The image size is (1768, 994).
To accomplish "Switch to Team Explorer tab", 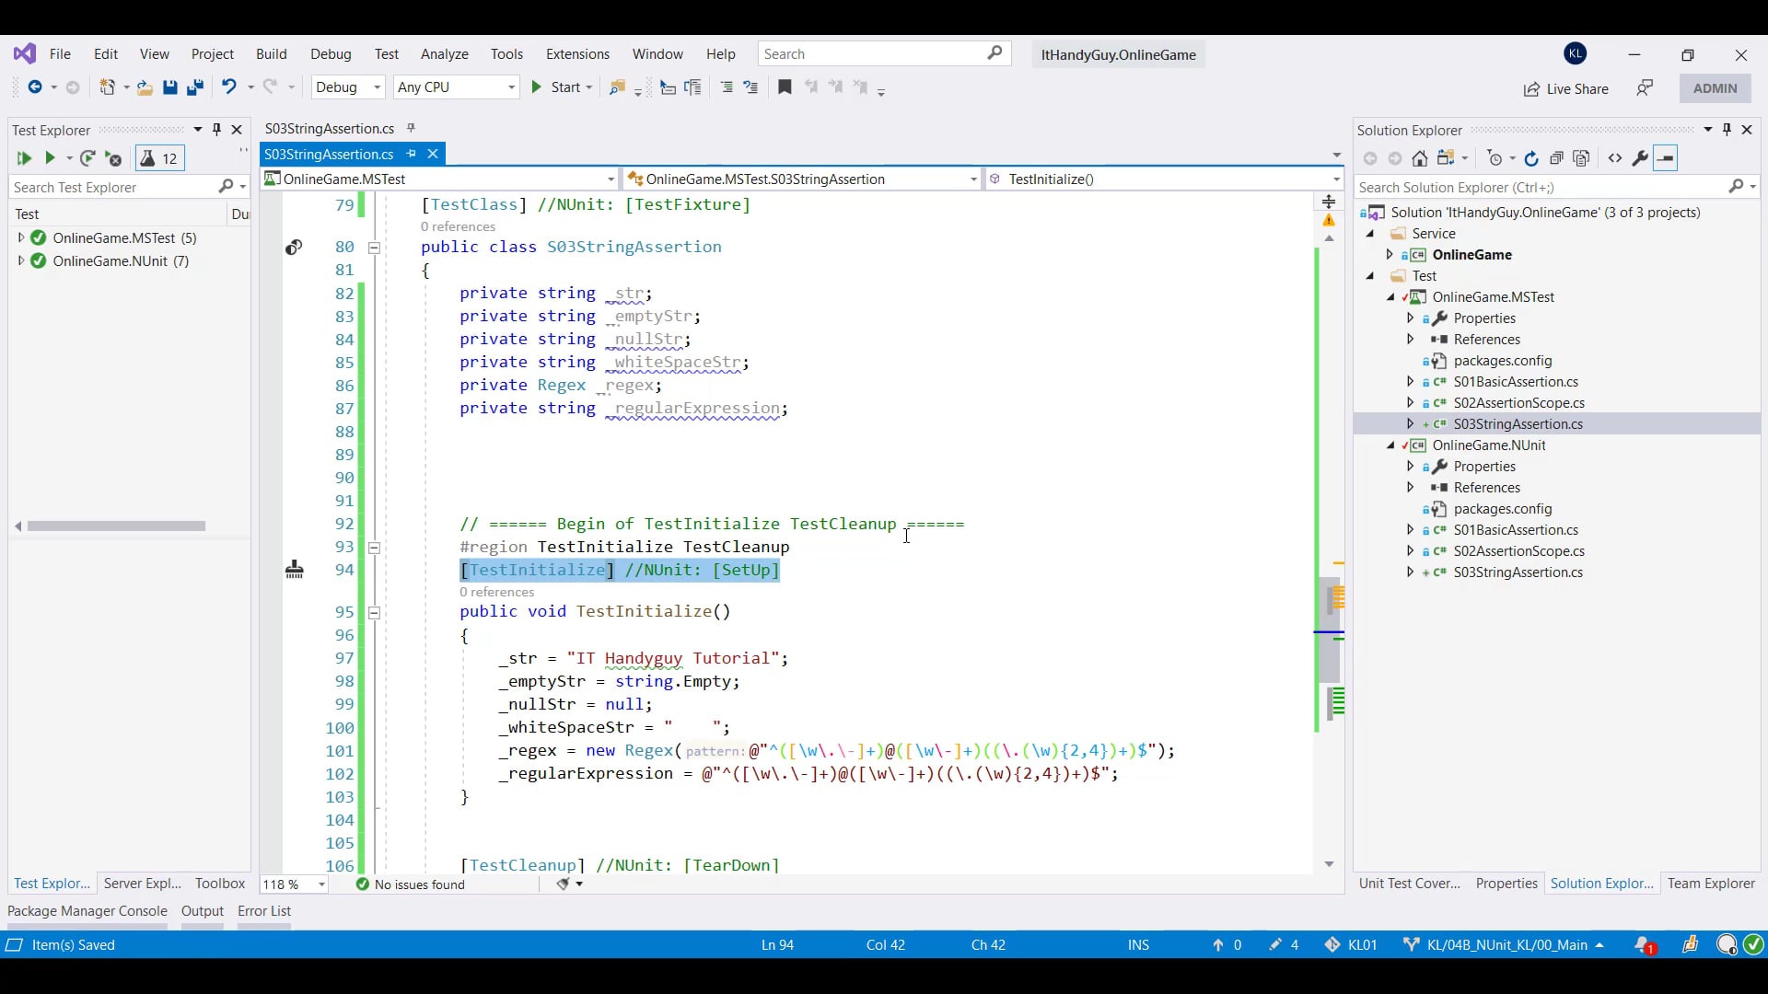I will pyautogui.click(x=1710, y=884).
